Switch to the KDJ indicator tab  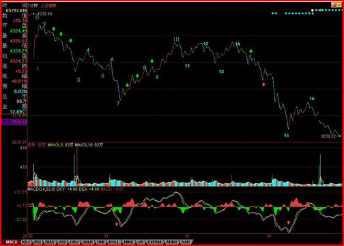[x=26, y=242]
